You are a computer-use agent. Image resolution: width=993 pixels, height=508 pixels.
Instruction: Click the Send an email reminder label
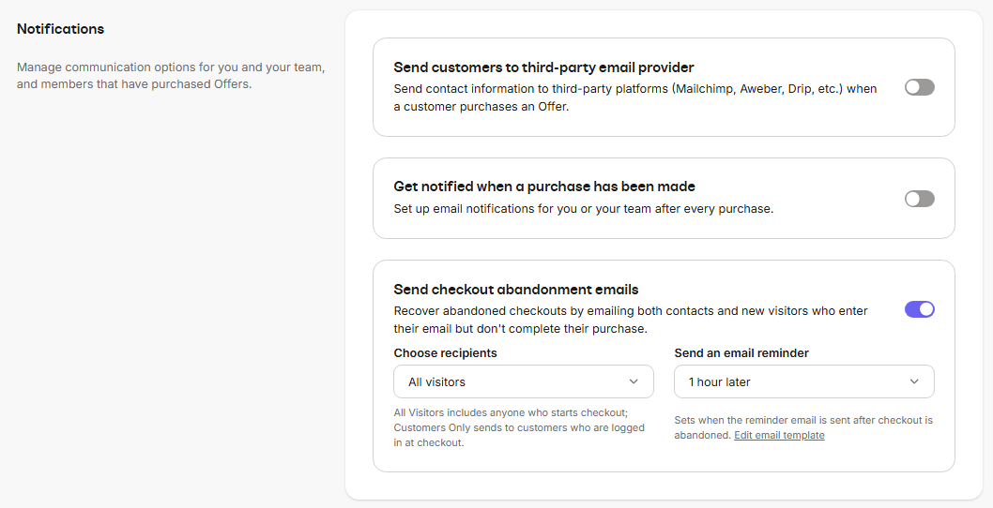pos(741,353)
